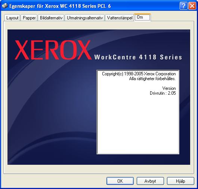Open the Papper tab
The width and height of the screenshot is (198, 189).
pyautogui.click(x=29, y=18)
